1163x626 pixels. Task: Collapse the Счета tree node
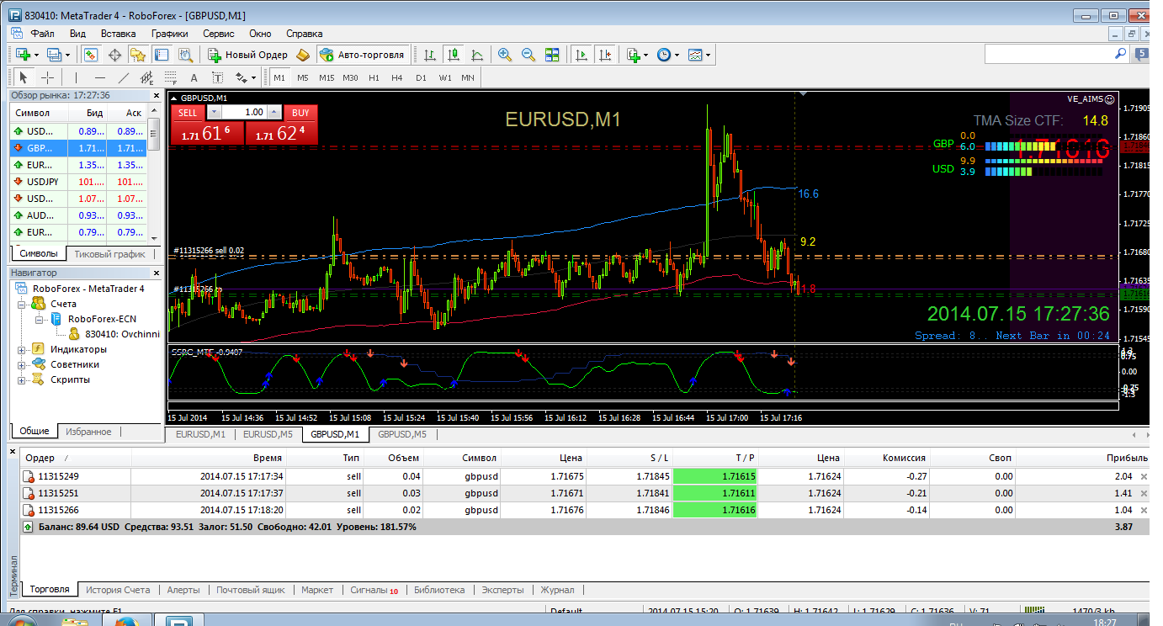pyautogui.click(x=23, y=304)
